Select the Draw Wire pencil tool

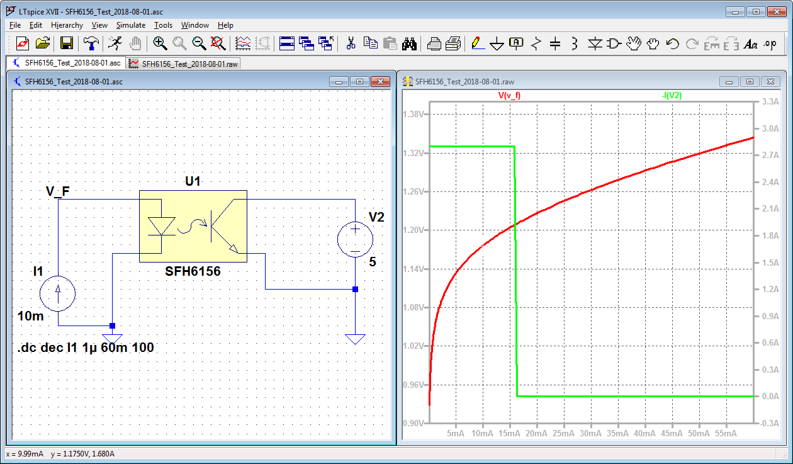(x=477, y=43)
